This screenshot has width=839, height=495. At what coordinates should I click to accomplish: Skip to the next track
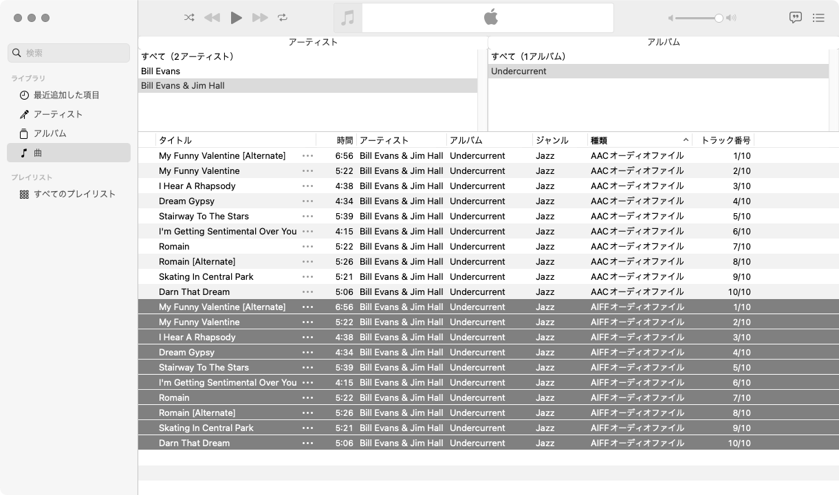[260, 18]
